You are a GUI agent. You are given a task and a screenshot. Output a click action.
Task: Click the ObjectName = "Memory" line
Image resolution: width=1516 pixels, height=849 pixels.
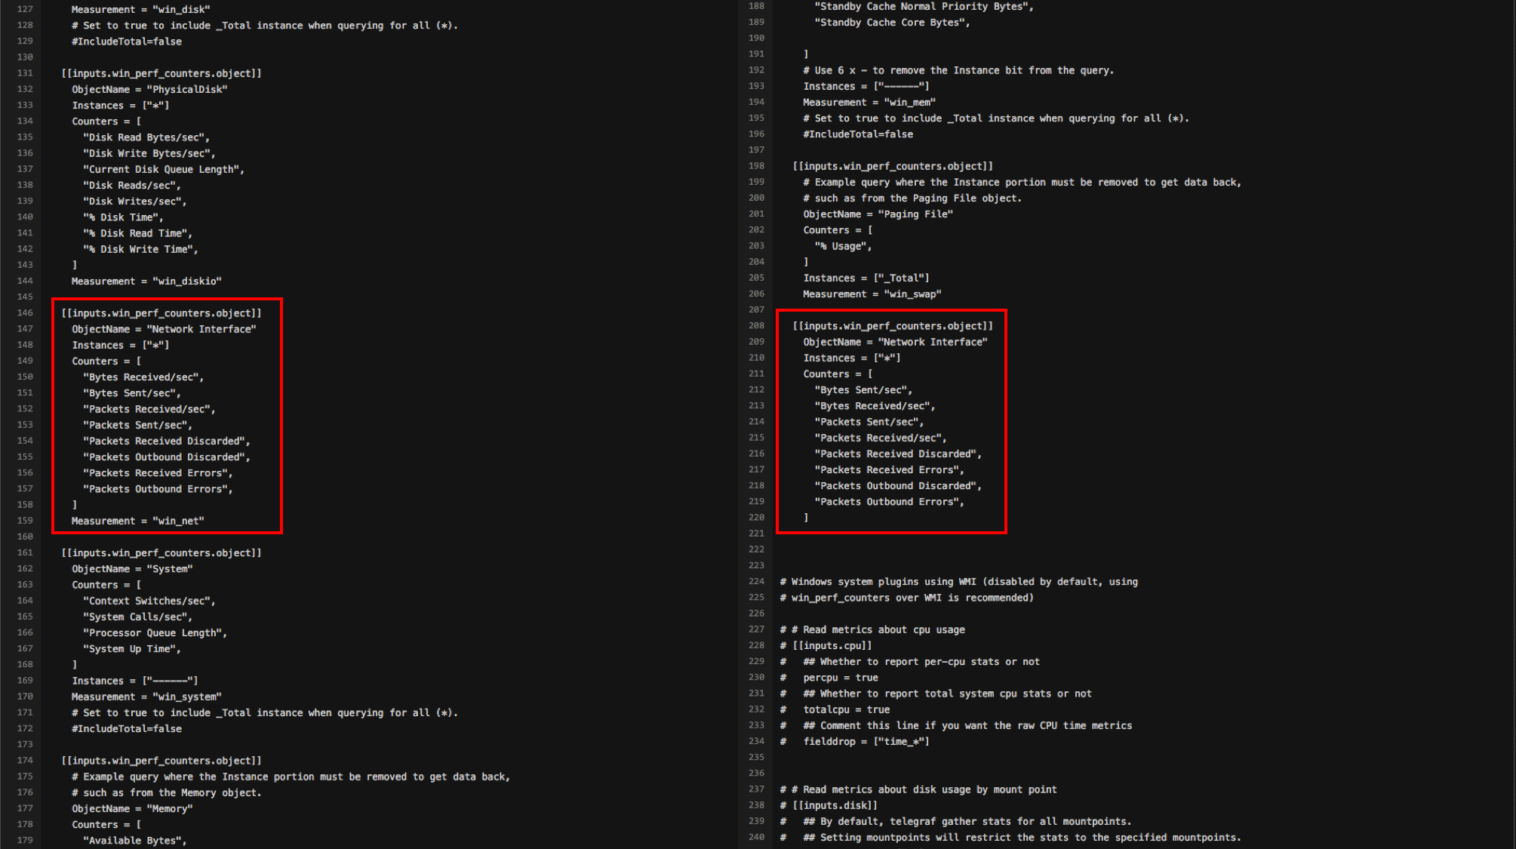click(132, 808)
